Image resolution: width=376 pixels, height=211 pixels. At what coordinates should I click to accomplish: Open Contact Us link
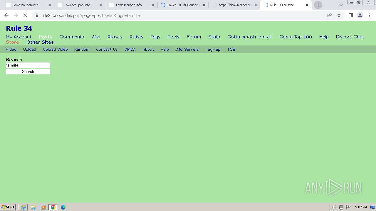tap(107, 49)
